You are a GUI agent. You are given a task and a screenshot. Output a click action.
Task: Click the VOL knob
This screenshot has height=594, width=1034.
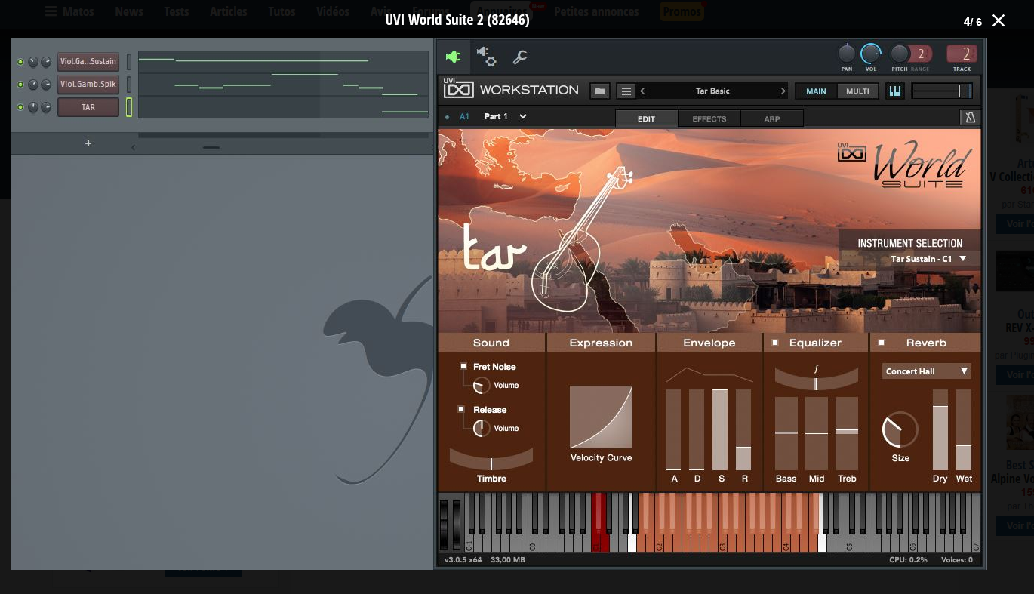tap(871, 54)
